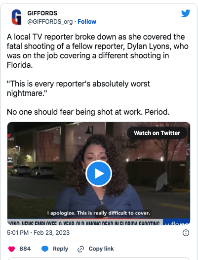This screenshot has width=198, height=260.
Task: Click the WFLA logo in video corner
Action: point(176,222)
